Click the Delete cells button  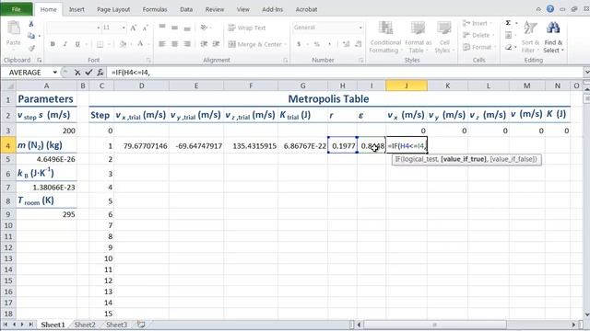point(478,35)
